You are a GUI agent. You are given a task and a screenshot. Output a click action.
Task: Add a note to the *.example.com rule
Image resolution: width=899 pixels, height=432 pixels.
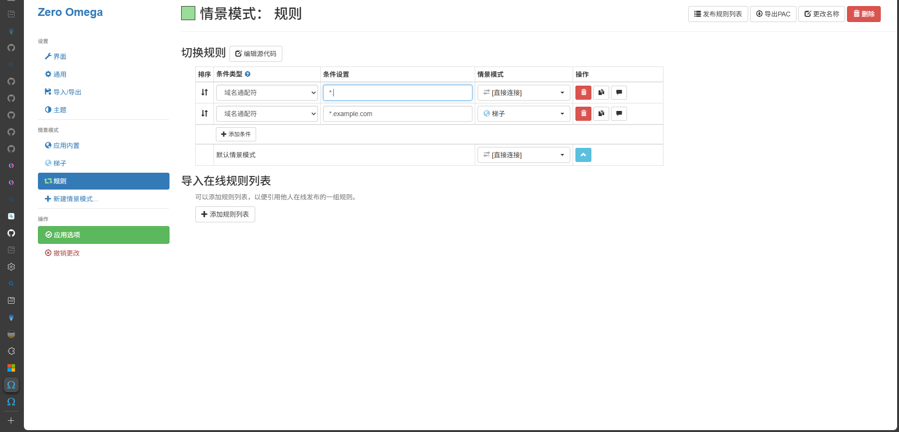(619, 114)
